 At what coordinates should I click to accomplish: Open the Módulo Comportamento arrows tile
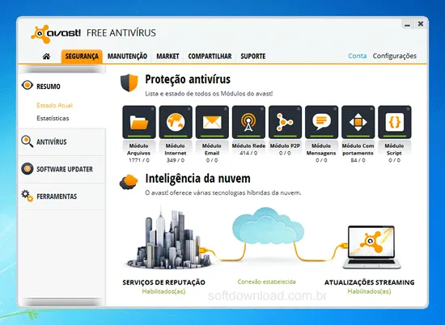coord(358,122)
